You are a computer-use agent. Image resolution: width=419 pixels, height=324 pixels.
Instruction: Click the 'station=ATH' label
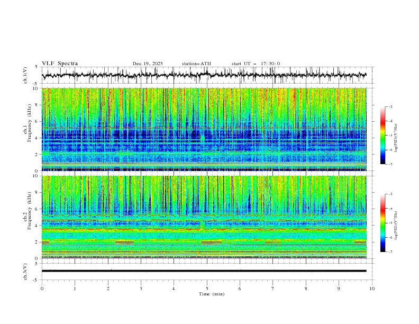pos(196,64)
